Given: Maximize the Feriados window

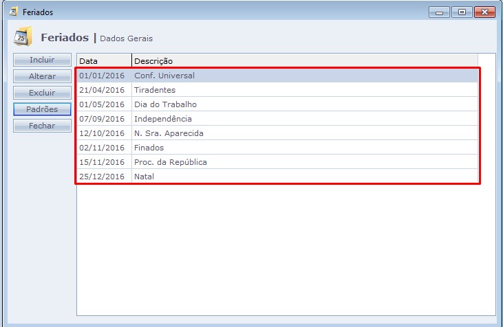Looking at the screenshot, I should point(462,12).
